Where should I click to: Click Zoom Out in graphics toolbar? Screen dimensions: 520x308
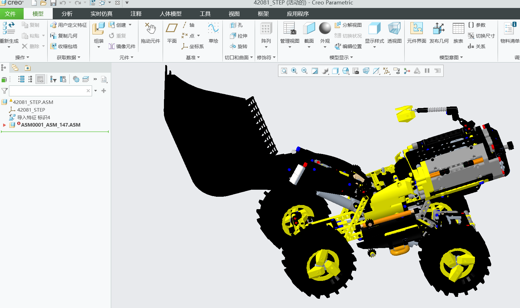click(x=305, y=71)
